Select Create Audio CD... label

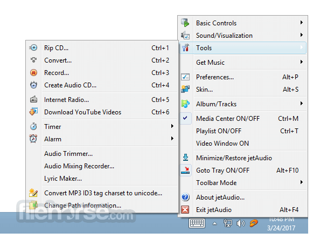70,85
